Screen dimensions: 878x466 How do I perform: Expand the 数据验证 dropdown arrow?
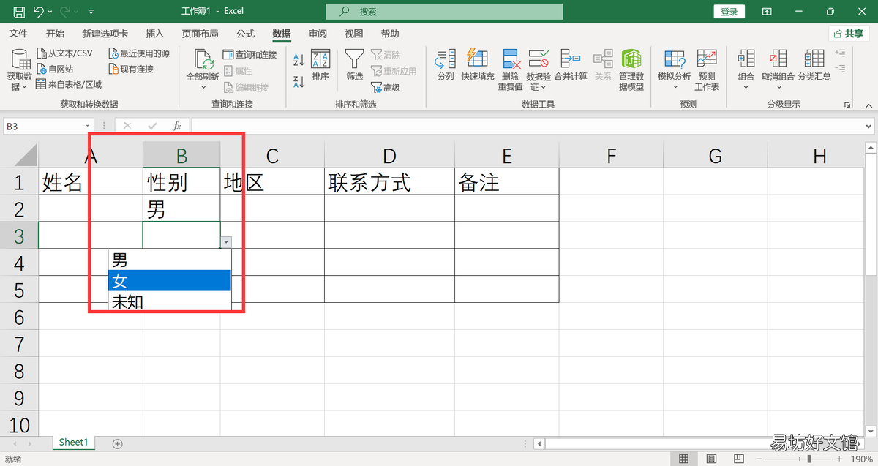543,87
